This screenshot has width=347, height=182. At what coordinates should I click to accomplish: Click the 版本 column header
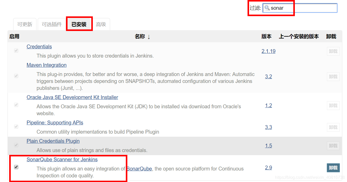point(266,37)
